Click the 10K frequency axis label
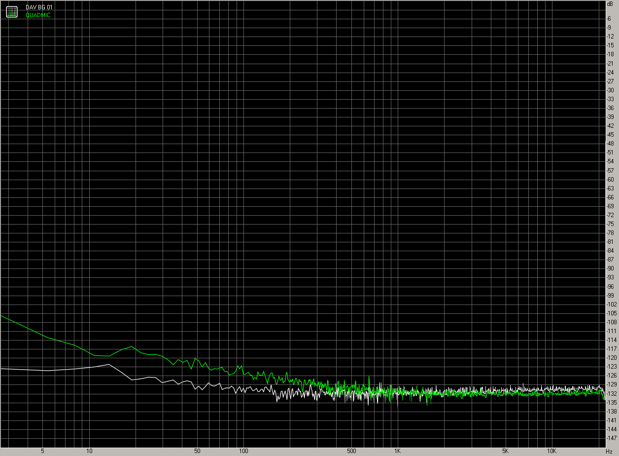Viewport: 619px width, 456px height. (551, 452)
